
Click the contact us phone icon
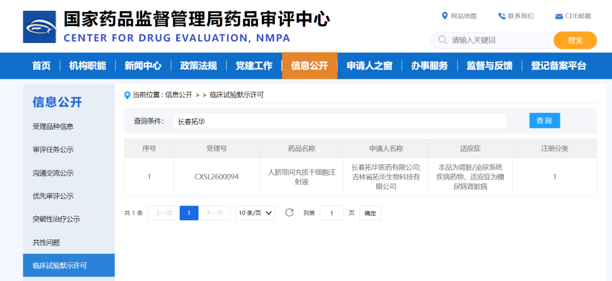click(x=501, y=16)
